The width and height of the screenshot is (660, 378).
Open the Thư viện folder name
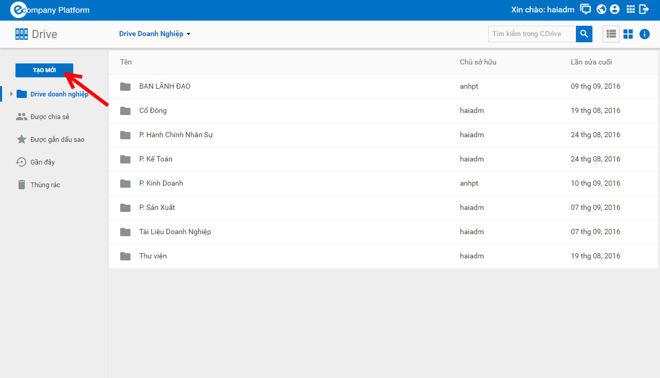(153, 256)
